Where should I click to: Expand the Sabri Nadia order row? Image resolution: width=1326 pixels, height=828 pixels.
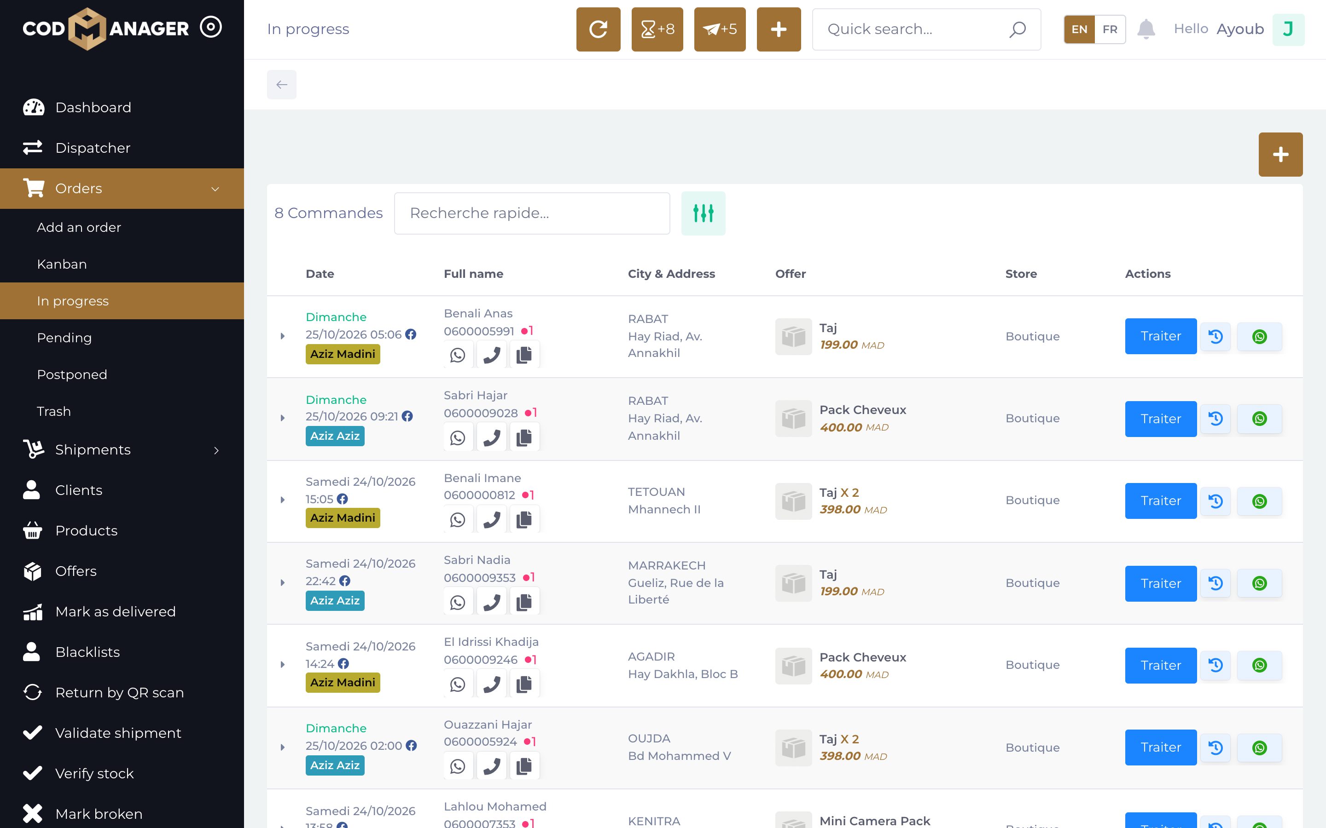click(282, 582)
